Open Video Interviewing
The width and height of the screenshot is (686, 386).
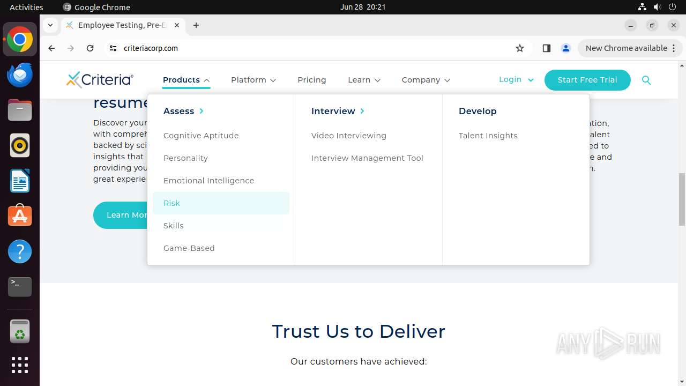[x=349, y=136]
